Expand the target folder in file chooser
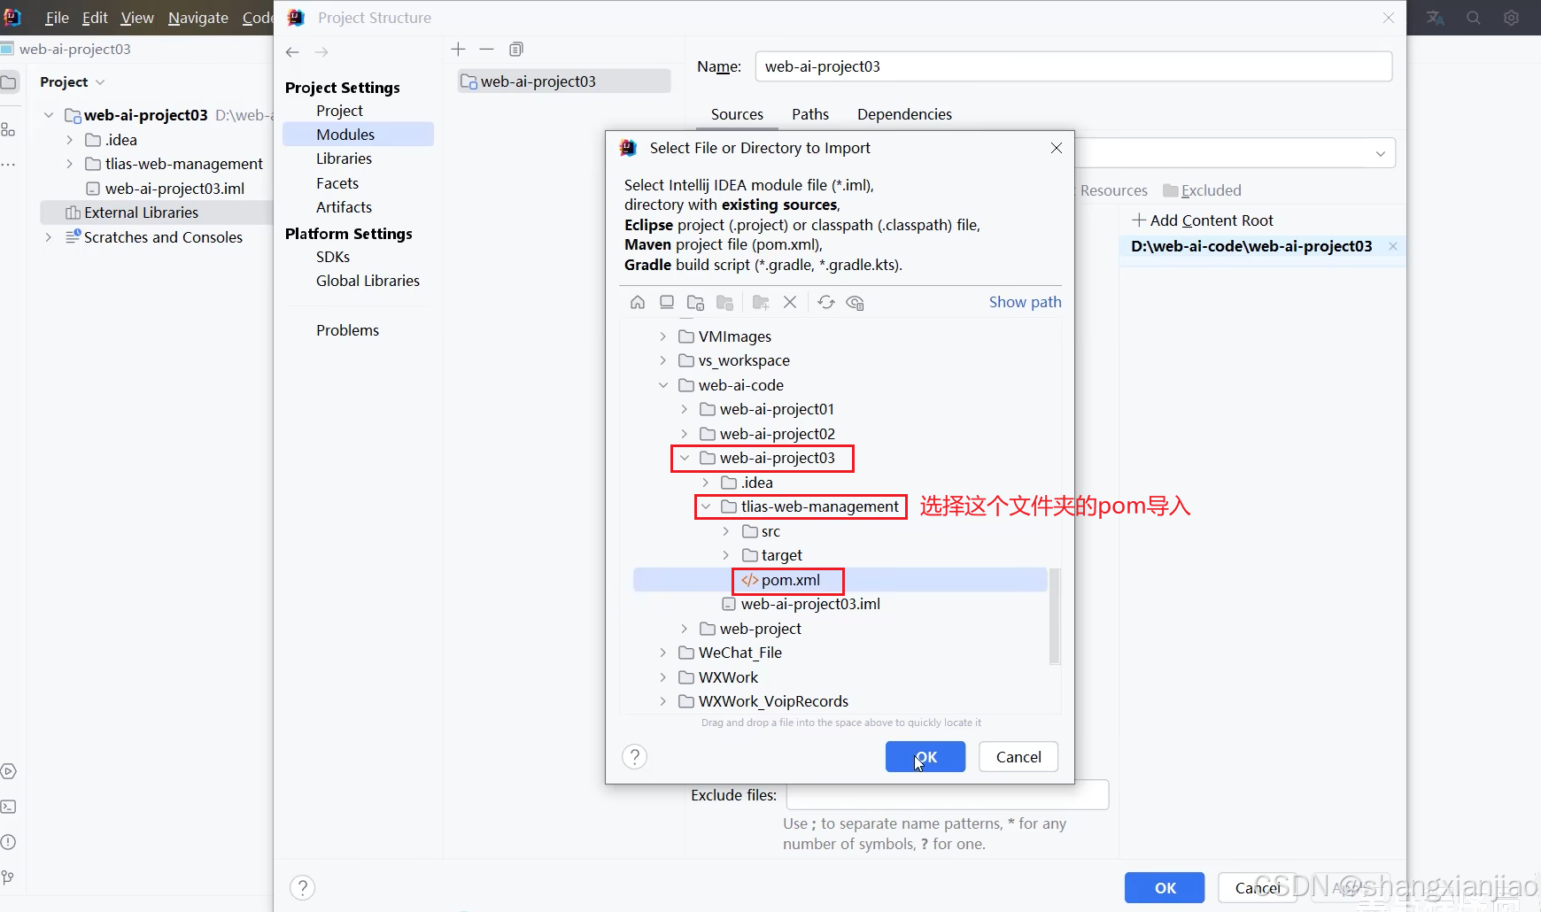Viewport: 1541px width, 912px height. tap(726, 555)
